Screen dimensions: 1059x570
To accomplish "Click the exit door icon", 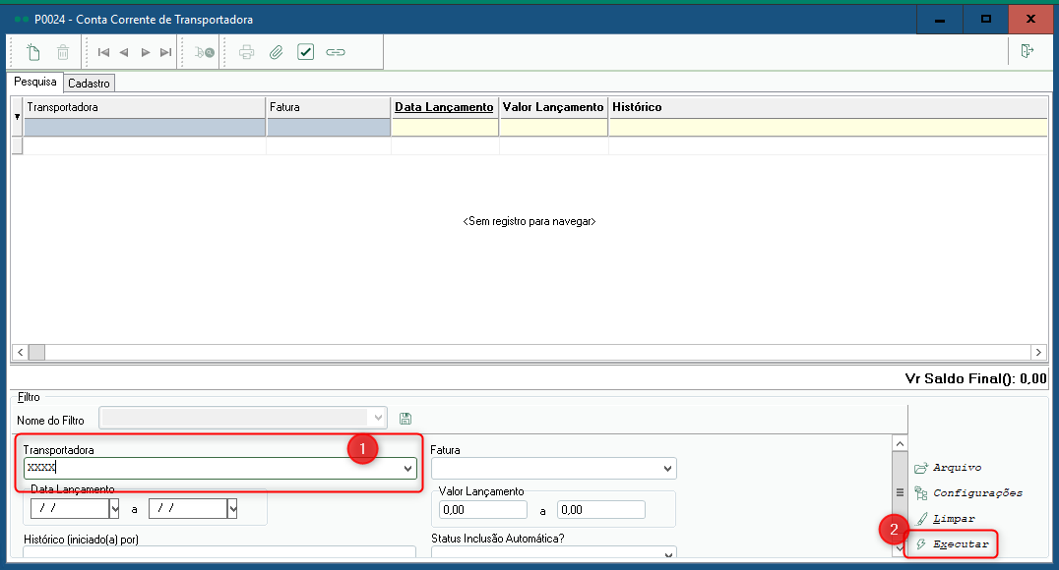I will pyautogui.click(x=1028, y=50).
